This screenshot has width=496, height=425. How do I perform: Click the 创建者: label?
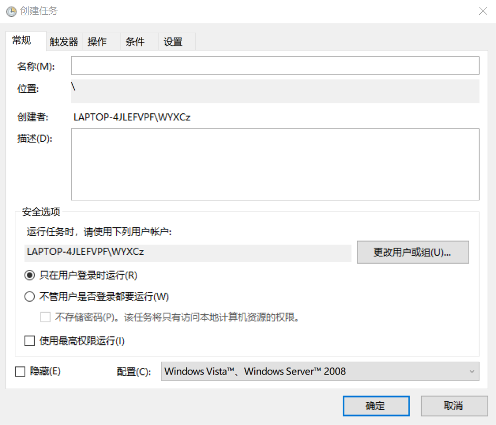(x=33, y=117)
